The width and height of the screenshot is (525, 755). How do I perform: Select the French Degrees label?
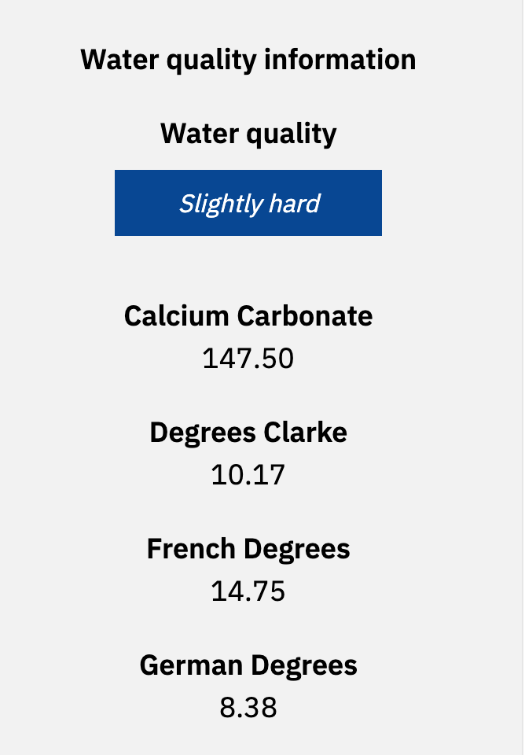pyautogui.click(x=248, y=550)
